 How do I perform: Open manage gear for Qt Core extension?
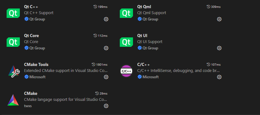pyautogui.click(x=106, y=48)
